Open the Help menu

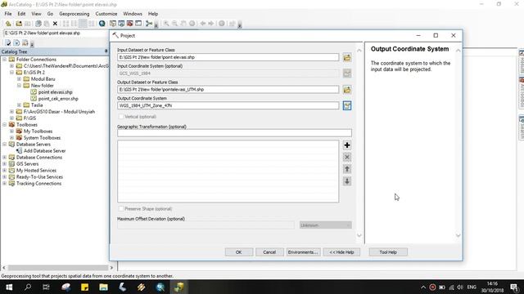tap(153, 14)
